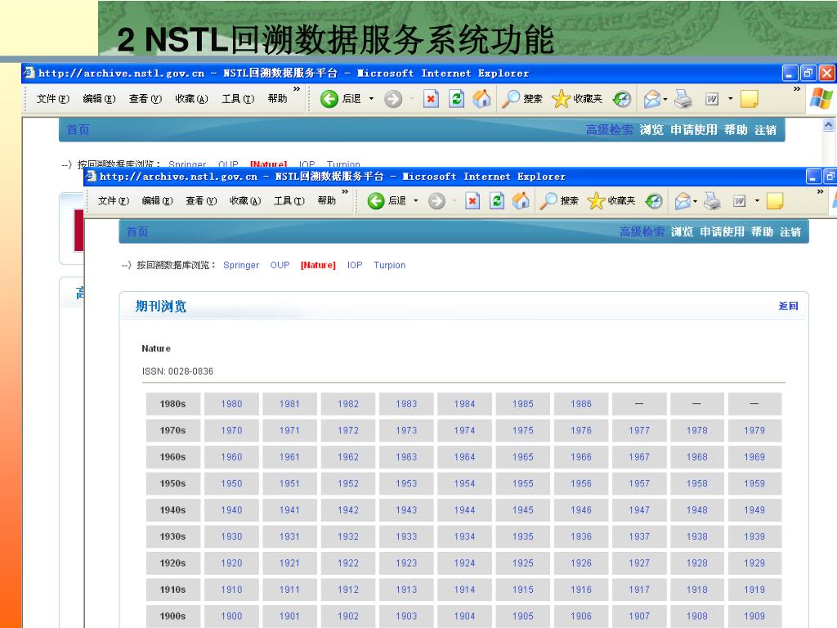Click the Edit with Word icon in back window
837x628 pixels.
tap(712, 99)
